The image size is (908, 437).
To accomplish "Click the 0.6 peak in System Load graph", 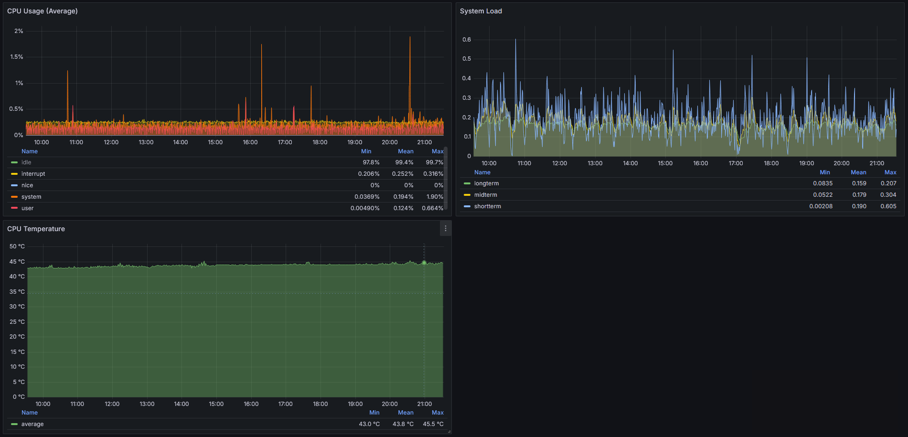I will tap(515, 40).
